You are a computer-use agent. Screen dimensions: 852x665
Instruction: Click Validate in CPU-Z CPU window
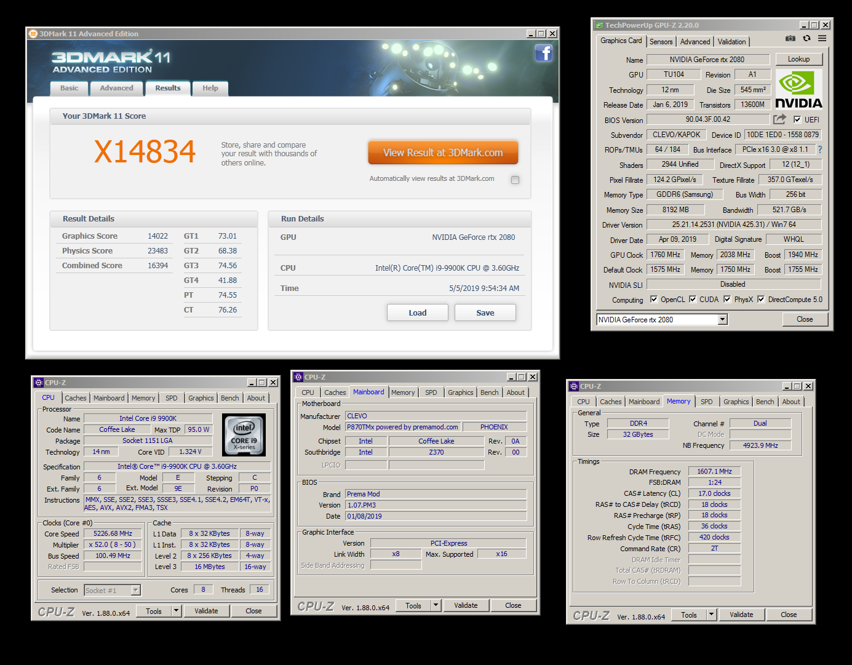pos(206,611)
